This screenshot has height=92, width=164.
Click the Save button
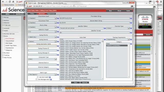(76, 83)
